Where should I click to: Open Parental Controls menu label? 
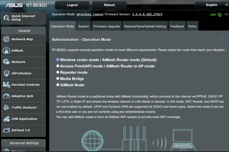point(25,85)
